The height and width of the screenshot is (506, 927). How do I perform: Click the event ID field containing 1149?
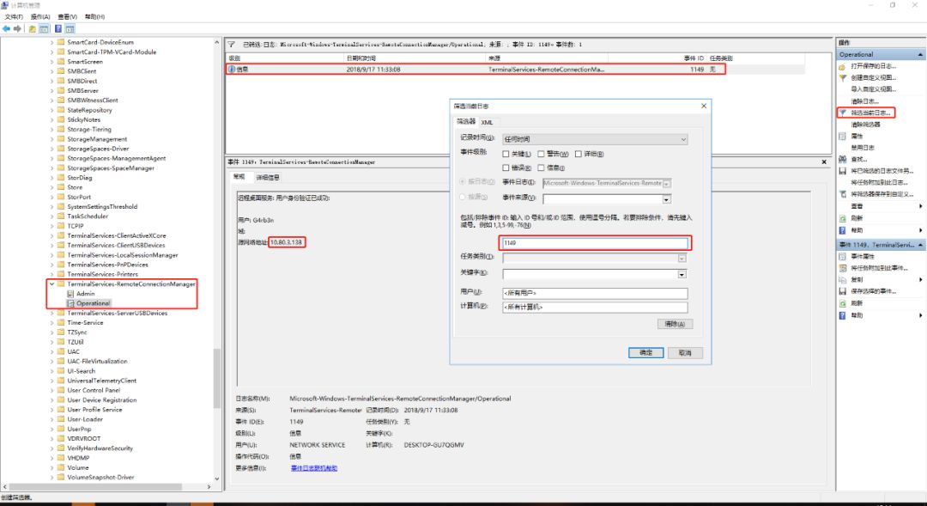tap(595, 242)
